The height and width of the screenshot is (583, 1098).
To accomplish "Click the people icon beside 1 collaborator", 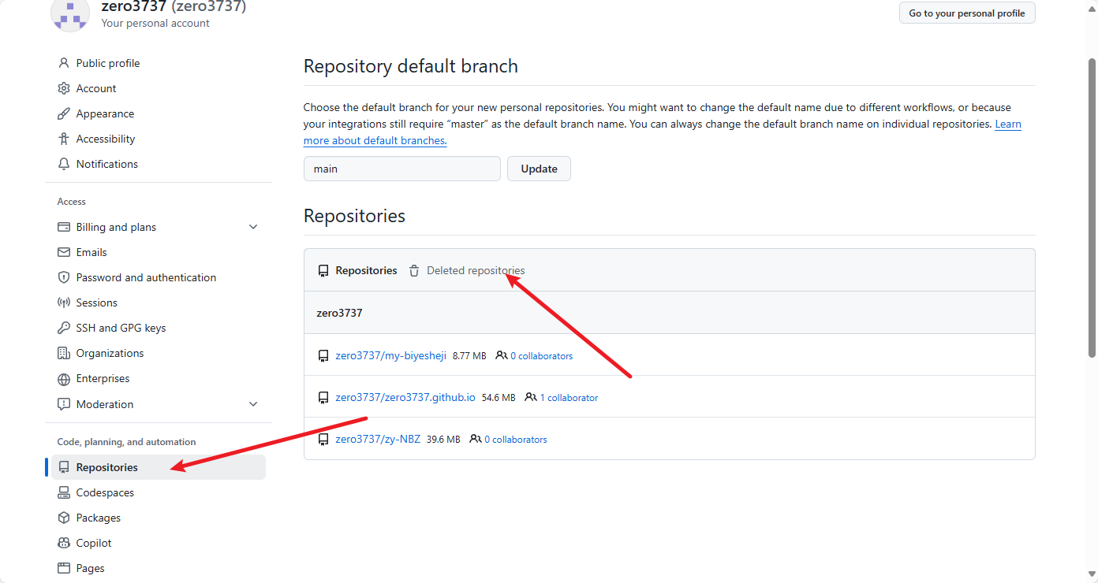I will point(531,398).
